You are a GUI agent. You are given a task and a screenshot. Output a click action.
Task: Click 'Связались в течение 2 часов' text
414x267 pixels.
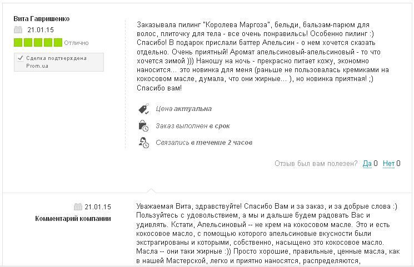204,143
